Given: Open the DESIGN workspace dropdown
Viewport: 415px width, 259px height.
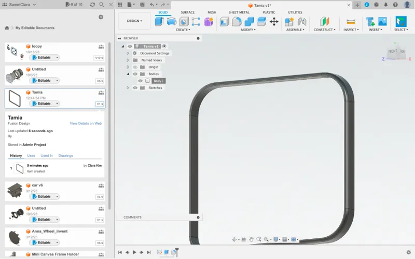Looking at the screenshot, I should [x=134, y=21].
